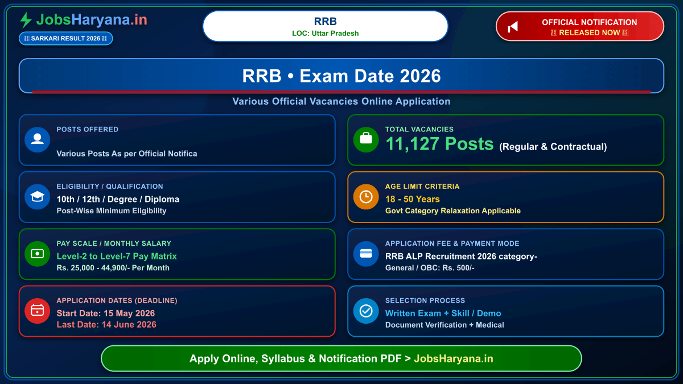The width and height of the screenshot is (683, 384).
Task: Click the JobsHaryana.in link in green bar
Action: click(x=454, y=358)
